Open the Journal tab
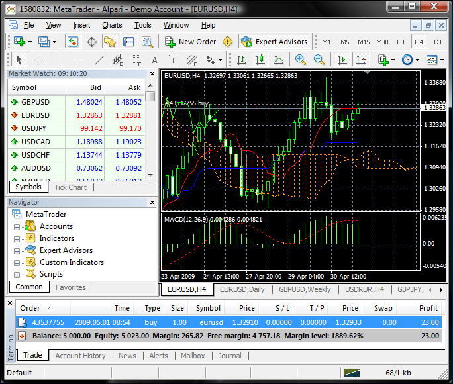Viewport: 453px width, 384px height. coord(230,356)
